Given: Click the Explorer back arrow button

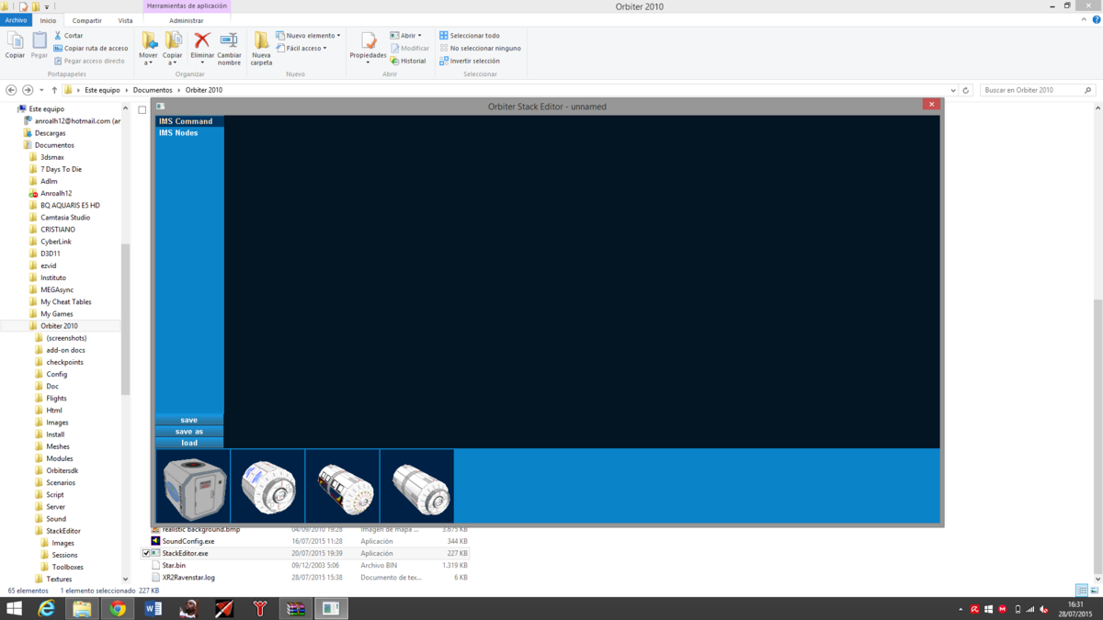Looking at the screenshot, I should [x=11, y=90].
